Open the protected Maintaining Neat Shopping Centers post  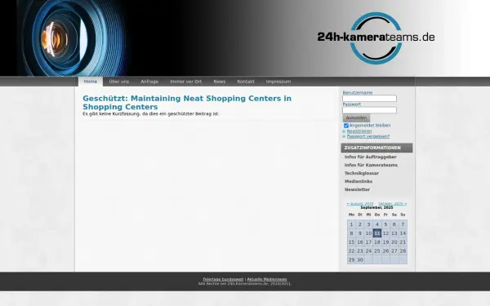pos(187,103)
